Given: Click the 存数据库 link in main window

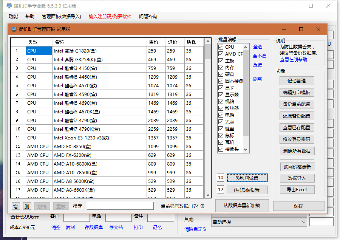Looking at the screenshot, I should 94,228.
